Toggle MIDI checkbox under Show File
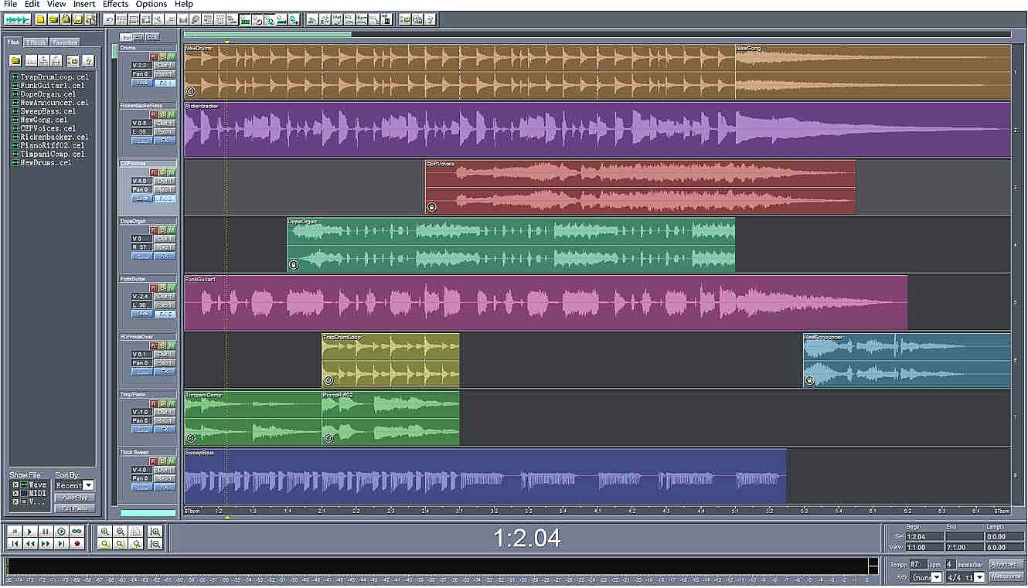Image resolution: width=1028 pixels, height=588 pixels. [15, 494]
